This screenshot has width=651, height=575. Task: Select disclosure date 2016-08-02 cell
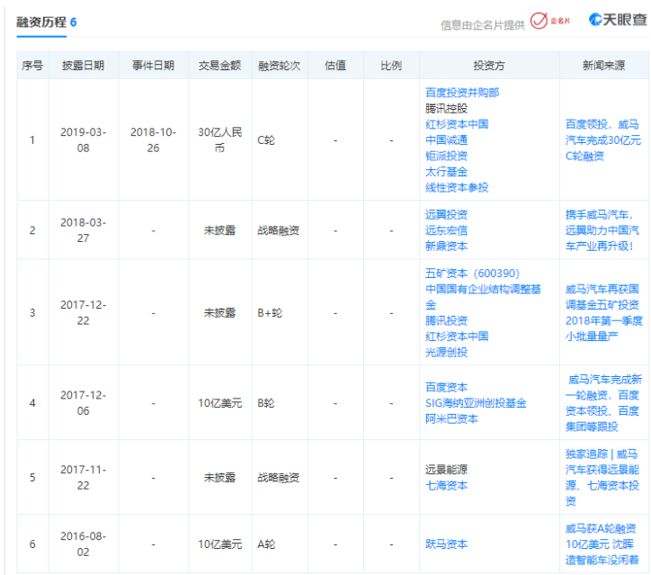83,544
